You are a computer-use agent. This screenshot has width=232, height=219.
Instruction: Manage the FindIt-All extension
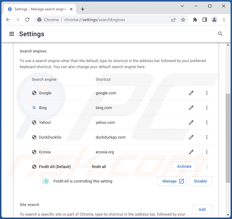[x=172, y=181]
